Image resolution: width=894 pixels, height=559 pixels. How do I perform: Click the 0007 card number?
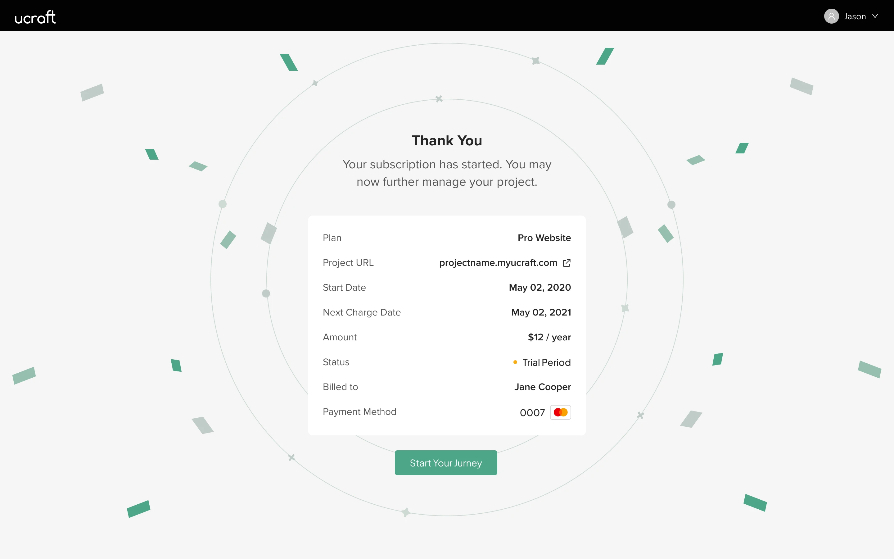tap(532, 413)
